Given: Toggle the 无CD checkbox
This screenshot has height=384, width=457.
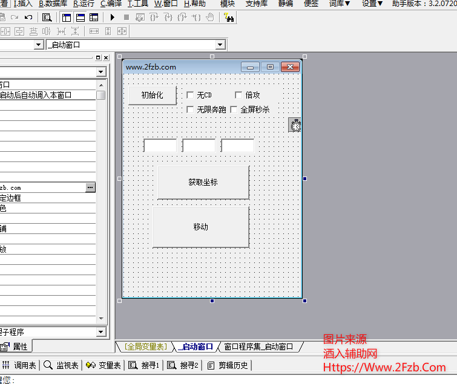Looking at the screenshot, I should point(190,95).
